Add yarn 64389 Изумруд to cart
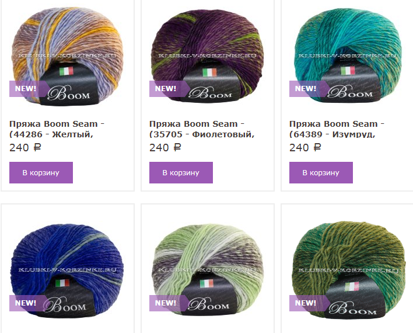This screenshot has height=333, width=413. [321, 172]
